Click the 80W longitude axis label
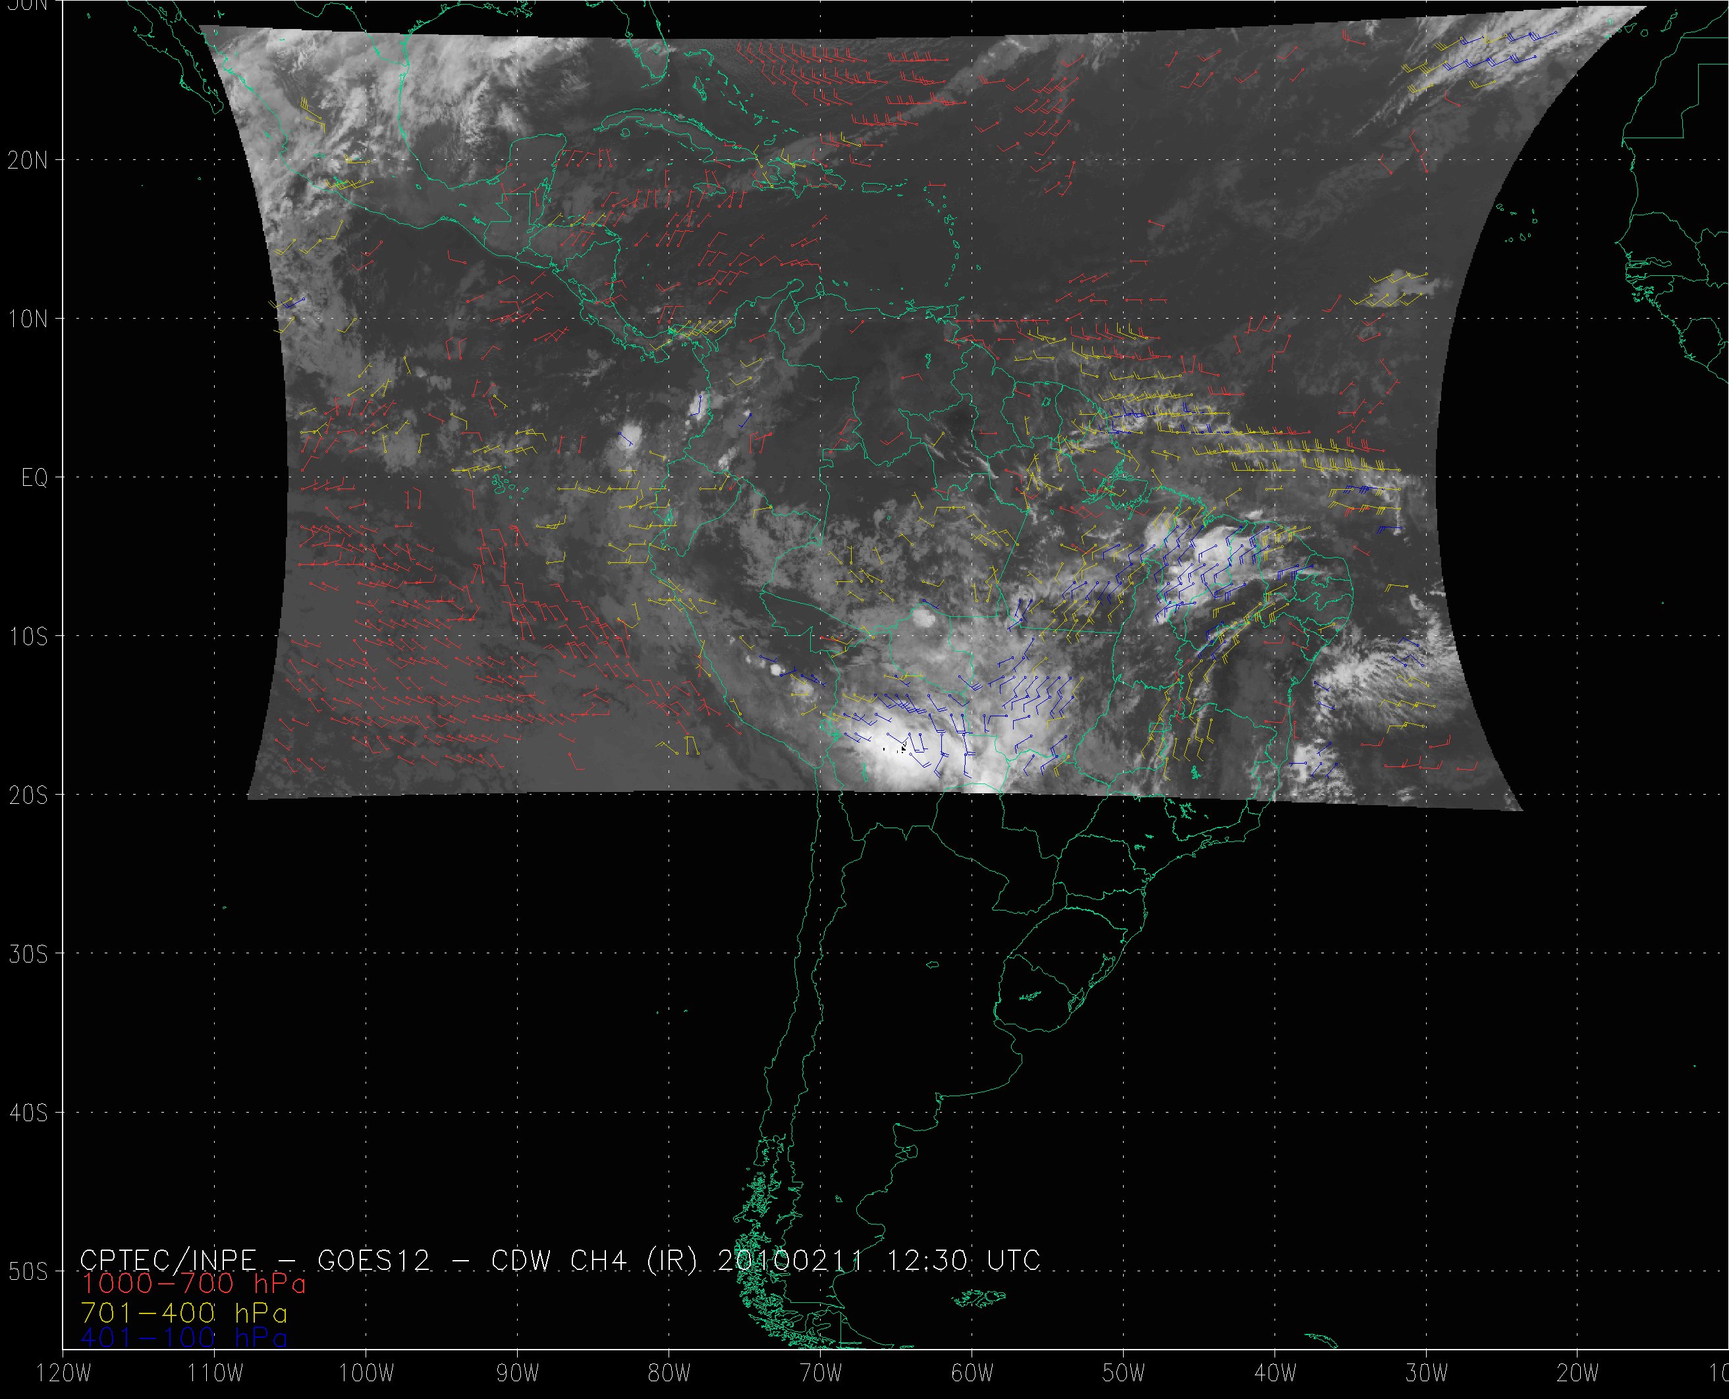Image resolution: width=1729 pixels, height=1399 pixels. (669, 1374)
